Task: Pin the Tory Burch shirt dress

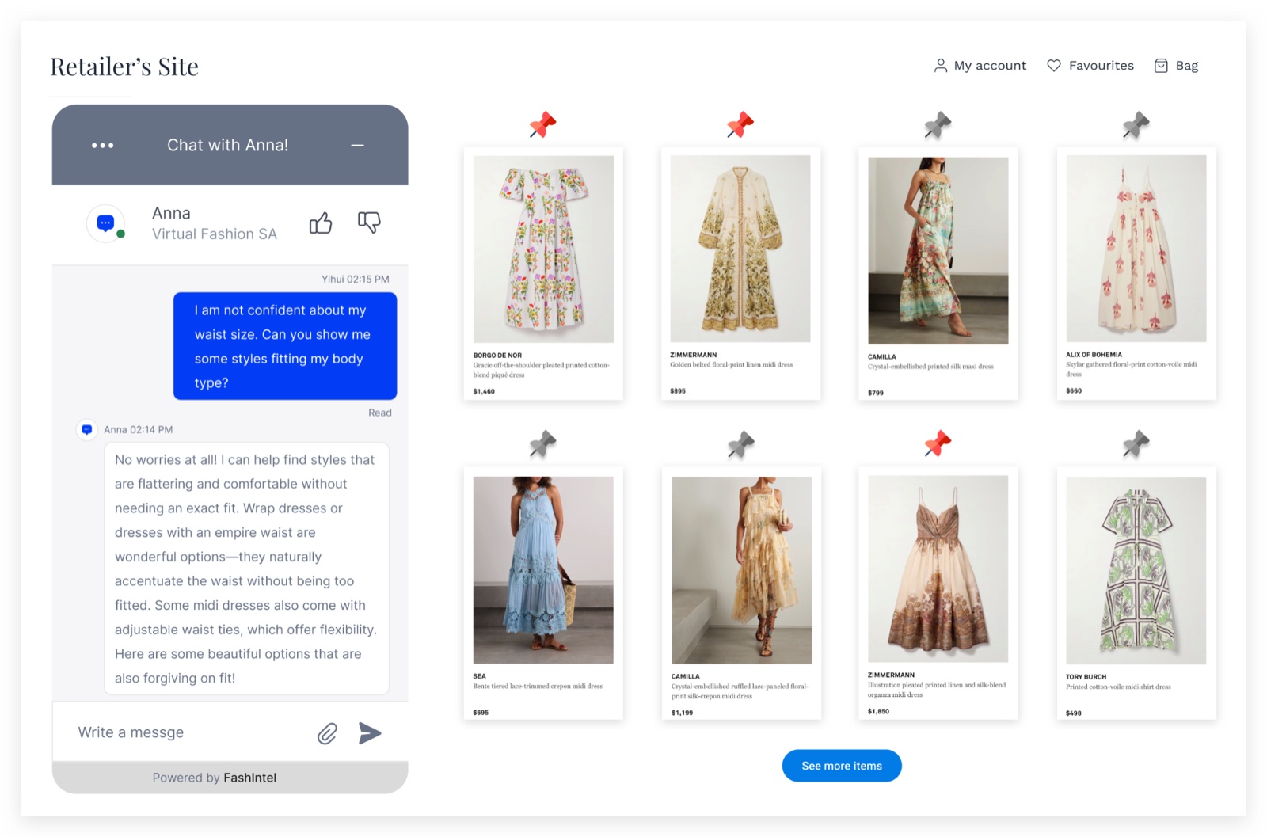Action: click(1136, 444)
